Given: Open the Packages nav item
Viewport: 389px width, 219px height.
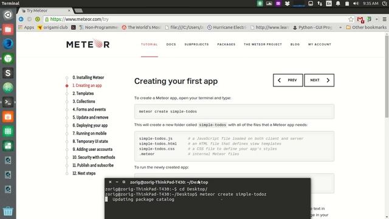Looking at the screenshot, I should pyautogui.click(x=226, y=44).
